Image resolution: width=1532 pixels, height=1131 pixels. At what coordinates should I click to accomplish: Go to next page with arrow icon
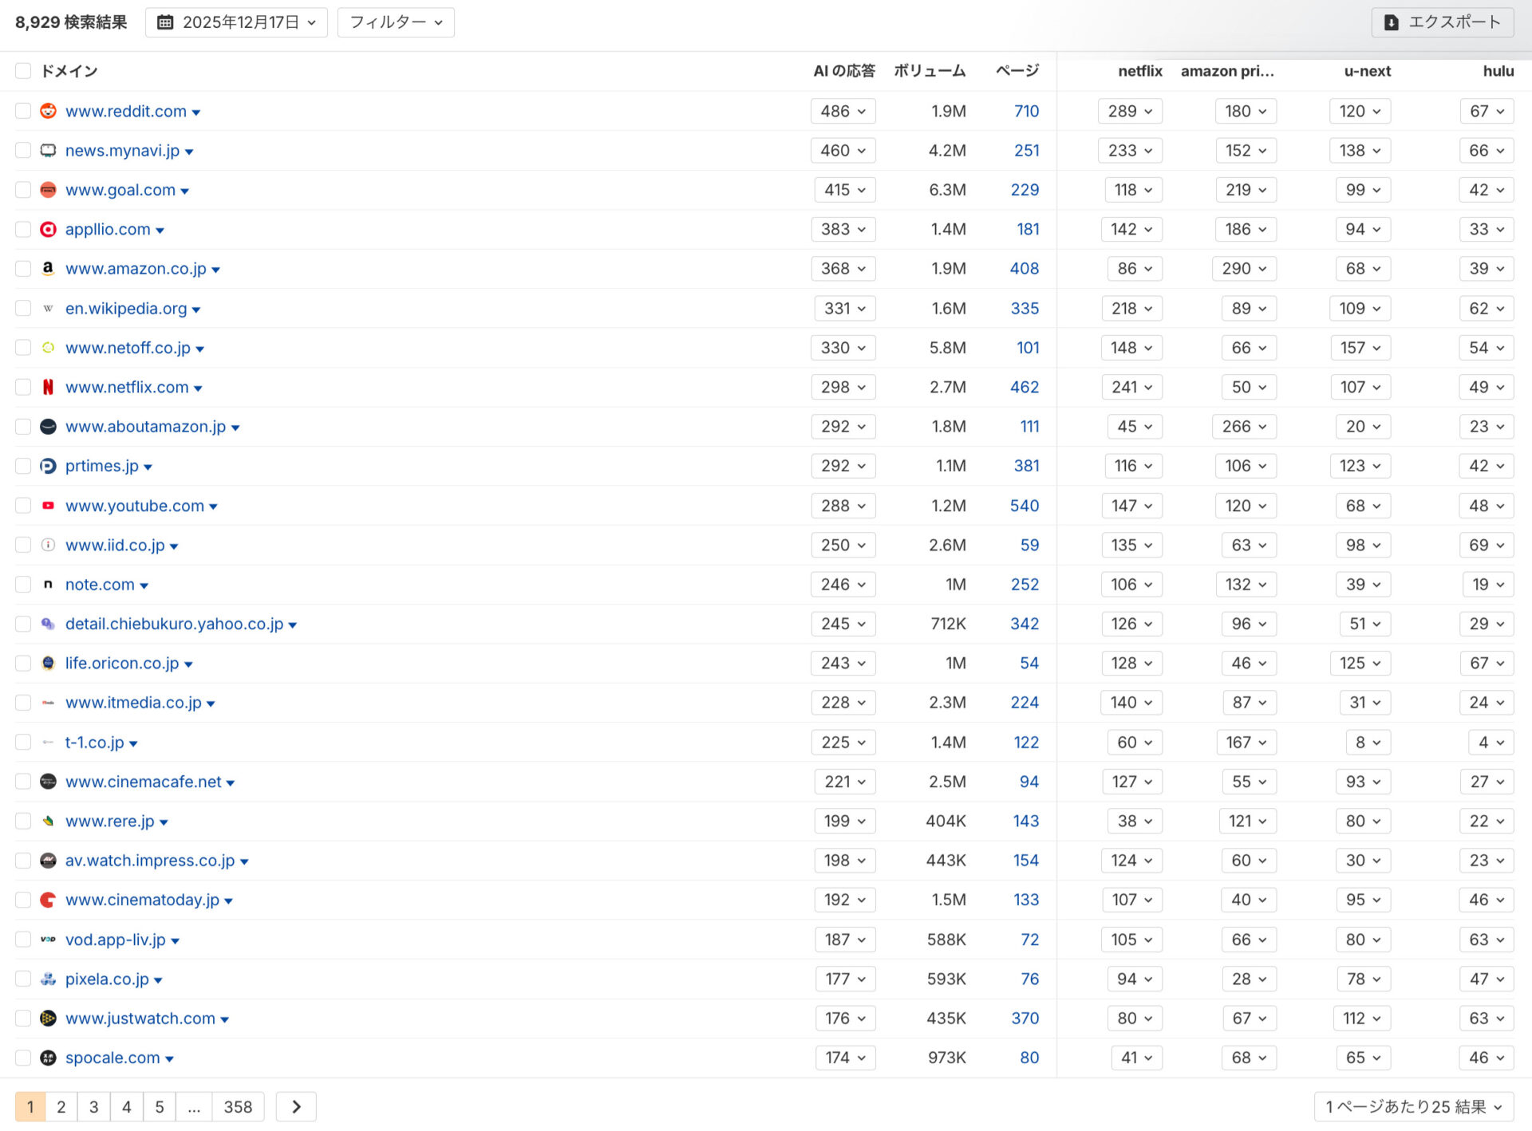pos(296,1106)
